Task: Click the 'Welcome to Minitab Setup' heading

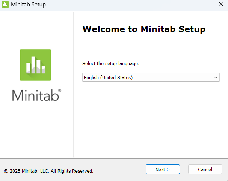Action: point(144,29)
